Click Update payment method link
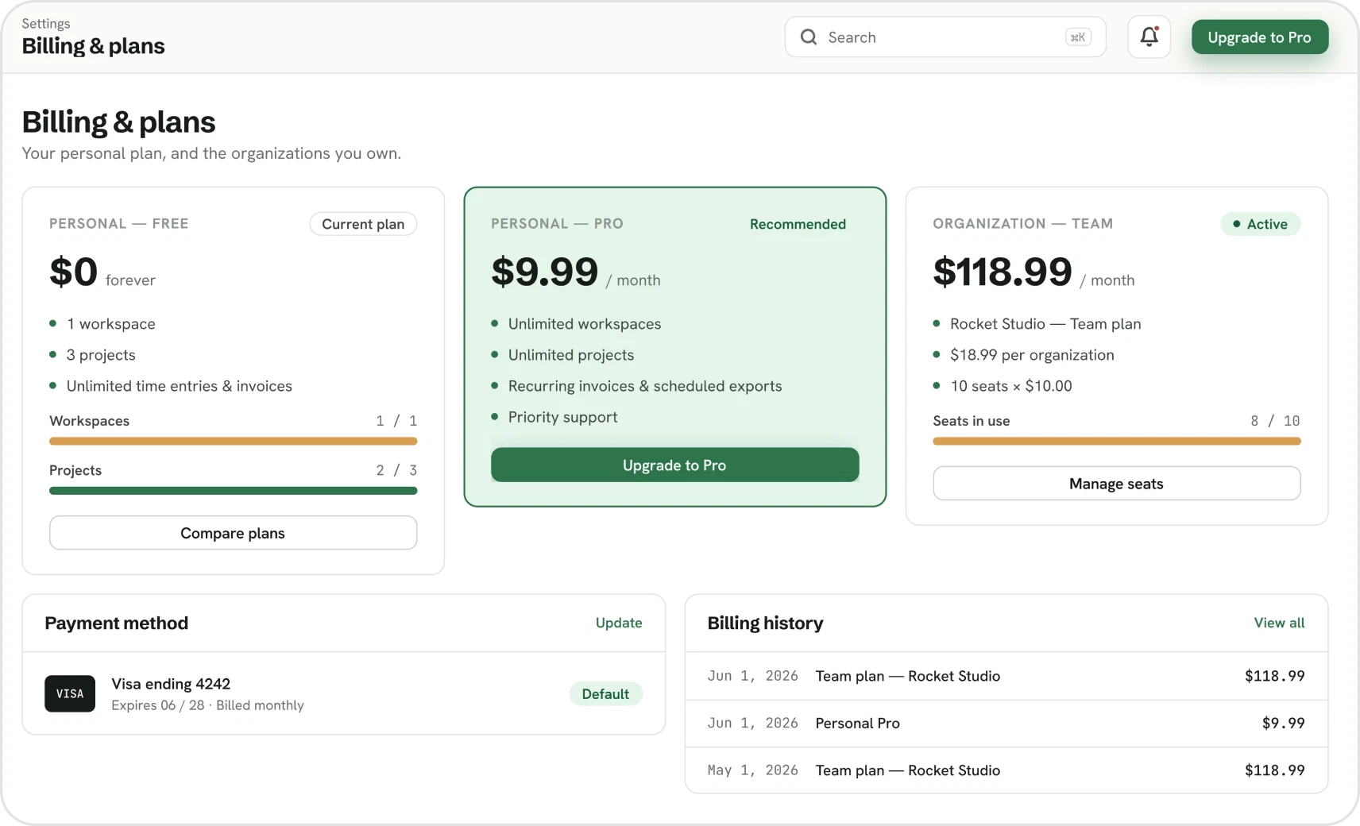Screen dimensions: 1360x826 click(x=619, y=623)
